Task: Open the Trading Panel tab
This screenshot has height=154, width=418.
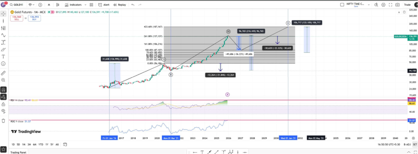Action: click(x=19, y=152)
